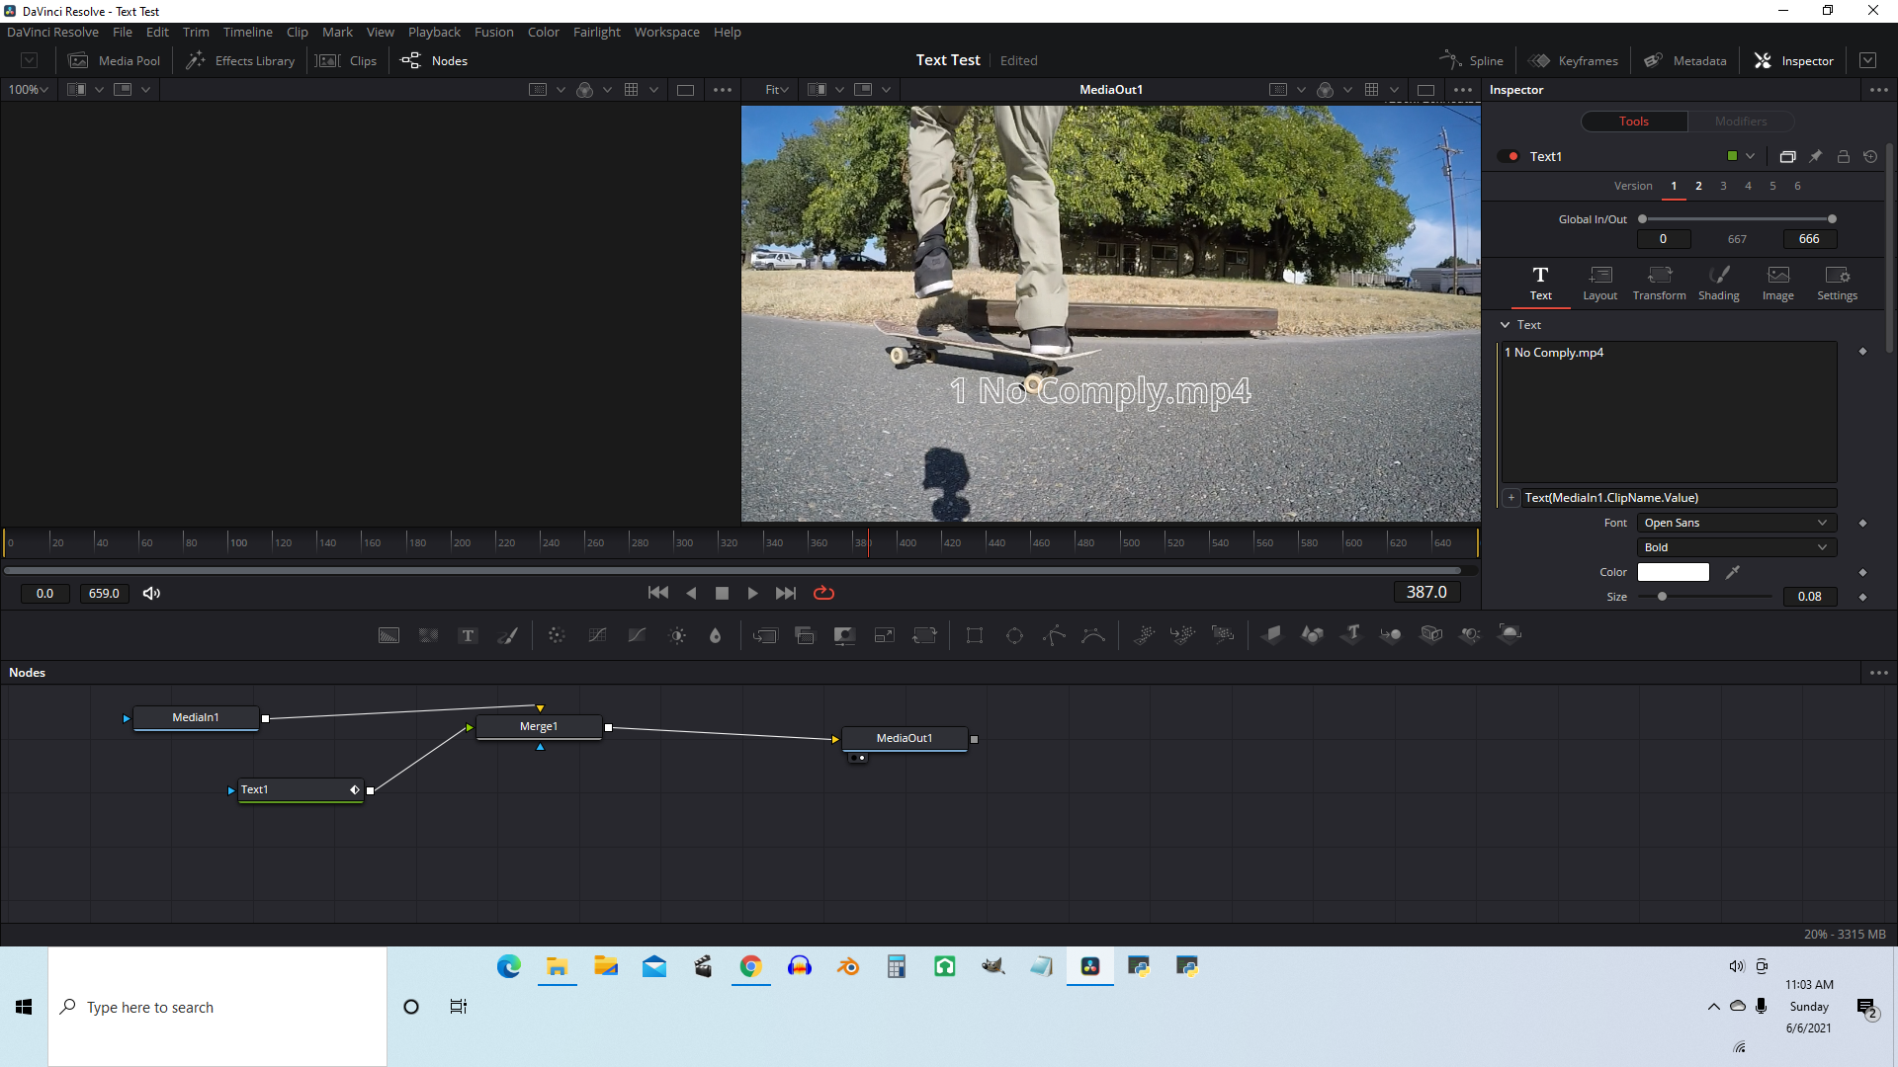The image size is (1898, 1067).
Task: Adjust the text Size slider
Action: pyautogui.click(x=1704, y=597)
